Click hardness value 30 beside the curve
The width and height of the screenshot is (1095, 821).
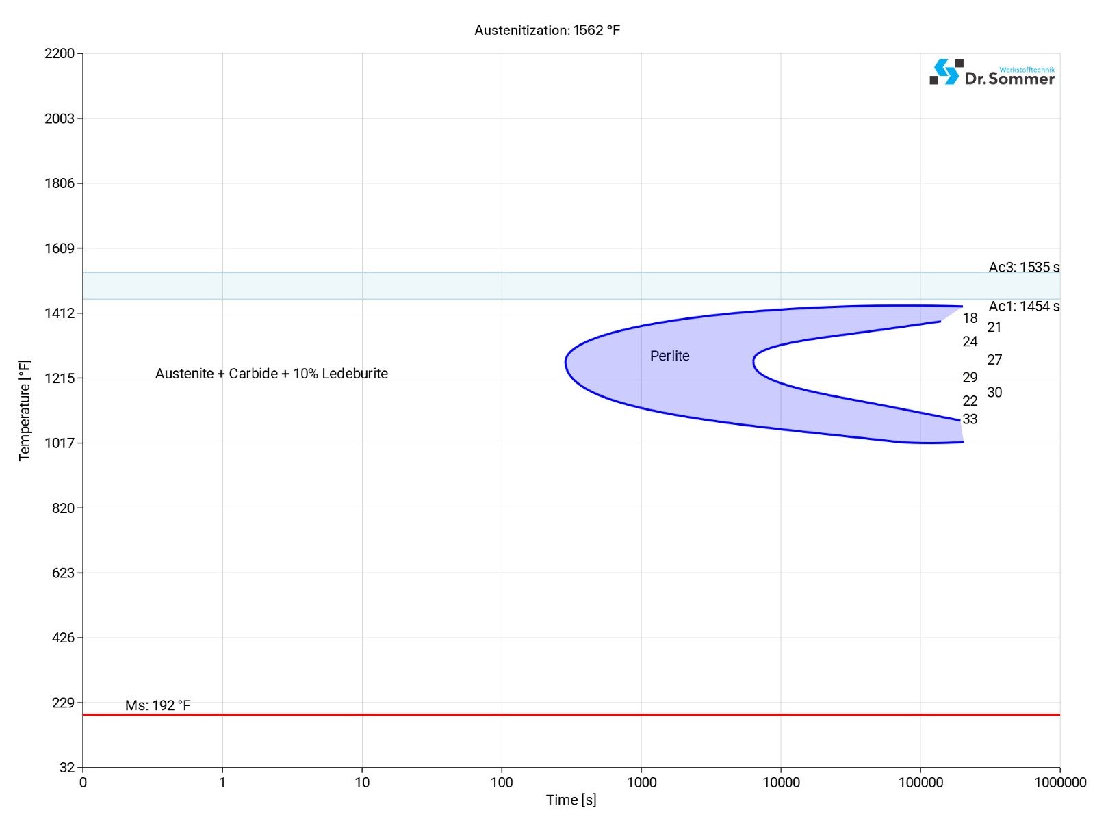coord(994,393)
